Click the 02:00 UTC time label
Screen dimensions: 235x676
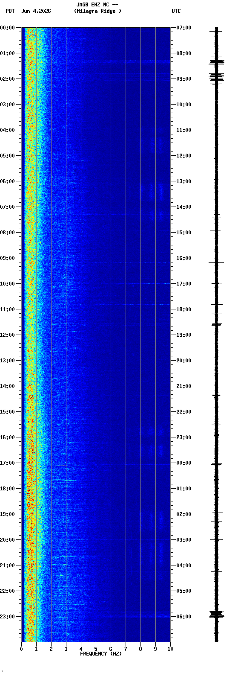click(x=184, y=514)
